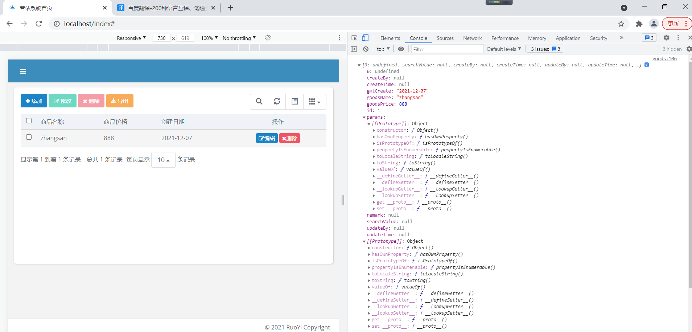Toggle the device toolbar icon

coord(365,38)
